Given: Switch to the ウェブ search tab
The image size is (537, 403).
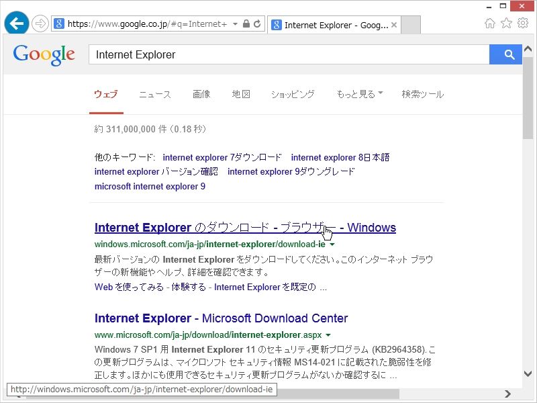Looking at the screenshot, I should (106, 94).
